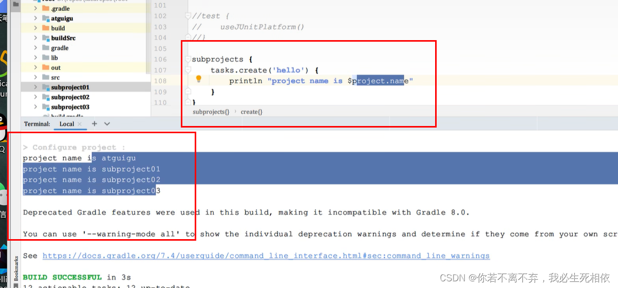
Task: Expand the buildSrc module
Action: point(35,38)
